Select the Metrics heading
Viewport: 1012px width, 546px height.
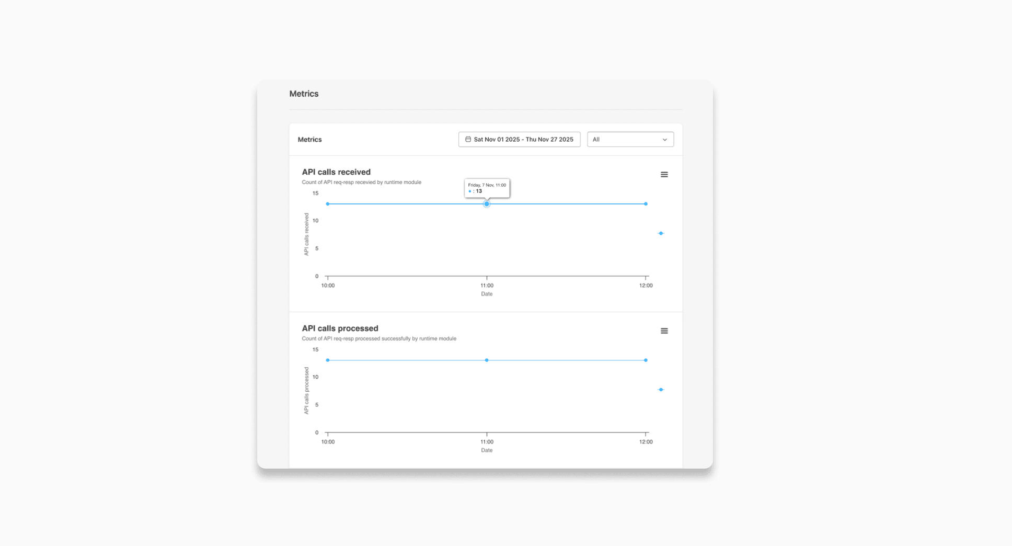(304, 94)
